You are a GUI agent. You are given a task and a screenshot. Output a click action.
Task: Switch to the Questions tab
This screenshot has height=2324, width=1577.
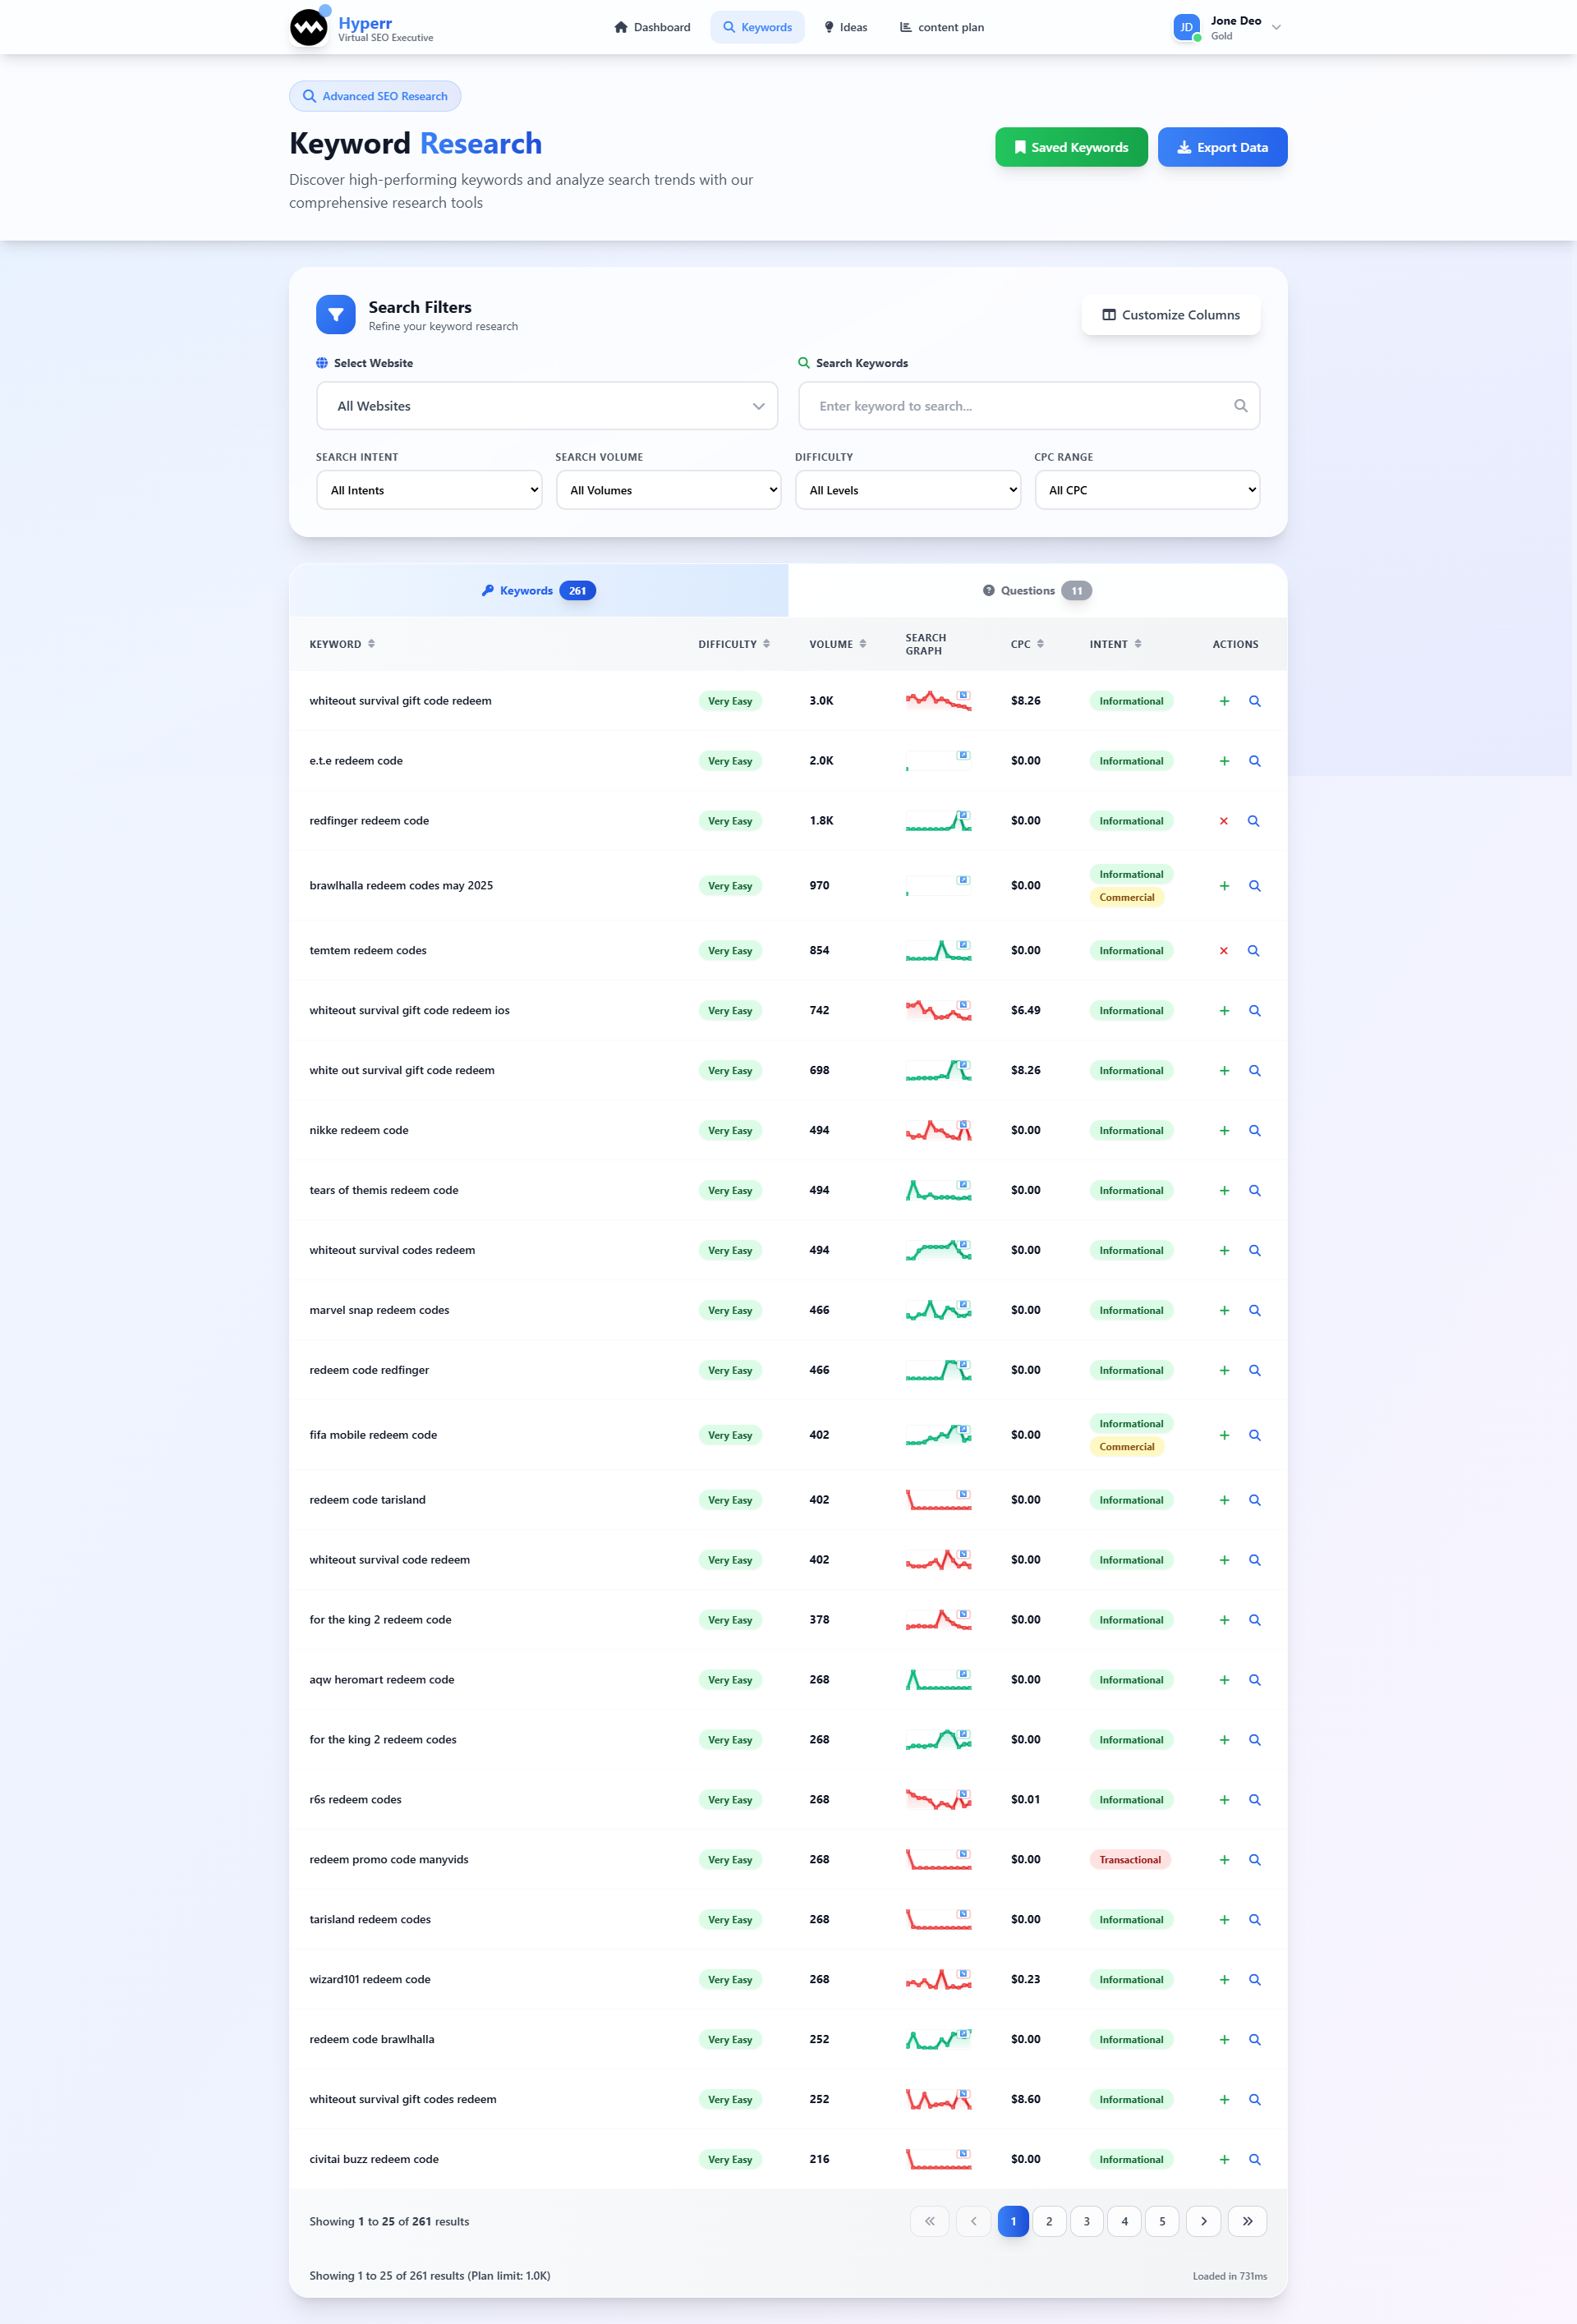1038,591
